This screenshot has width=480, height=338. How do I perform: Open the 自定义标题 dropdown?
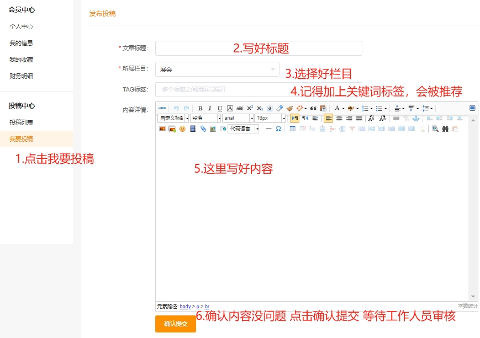click(173, 118)
